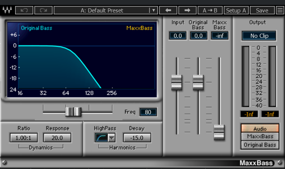Click the Maxx Bass -inf value field
285x169 pixels.
click(x=220, y=36)
